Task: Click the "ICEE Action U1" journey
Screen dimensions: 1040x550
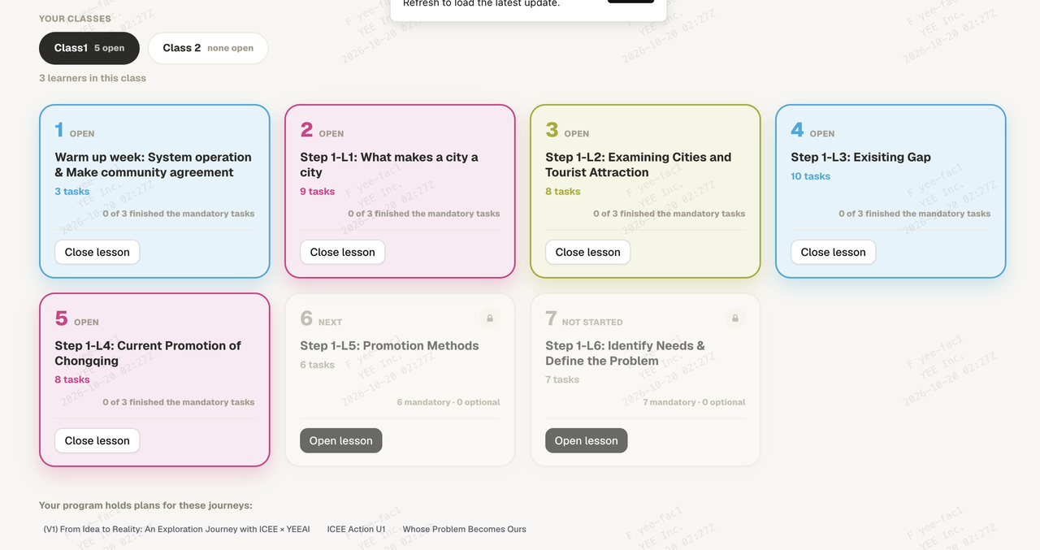Action: [357, 529]
